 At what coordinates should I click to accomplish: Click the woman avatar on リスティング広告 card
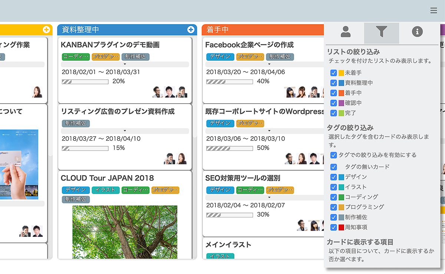coord(181,158)
